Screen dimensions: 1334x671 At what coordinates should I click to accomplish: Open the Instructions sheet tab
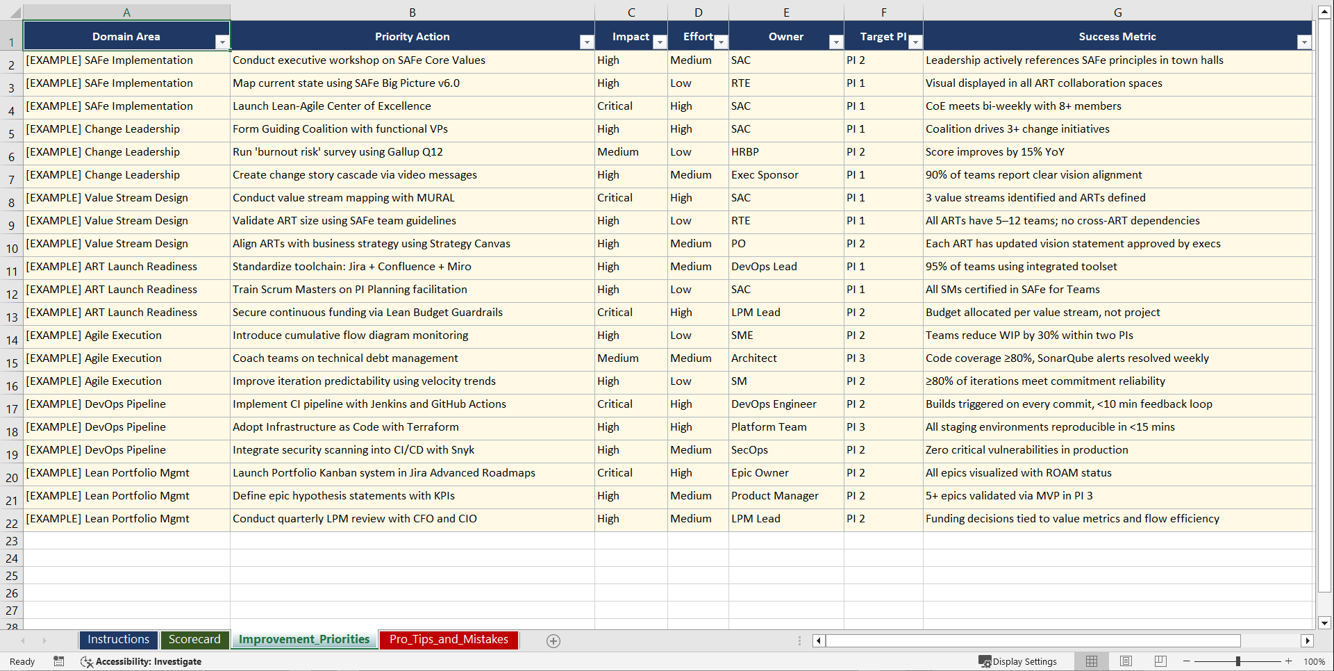pyautogui.click(x=118, y=640)
